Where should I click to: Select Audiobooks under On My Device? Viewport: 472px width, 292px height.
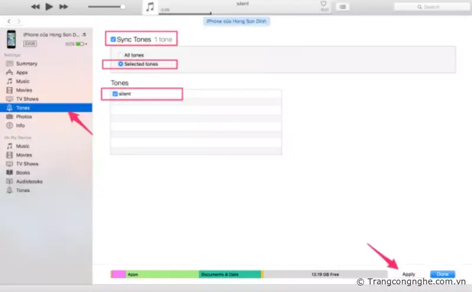29,181
